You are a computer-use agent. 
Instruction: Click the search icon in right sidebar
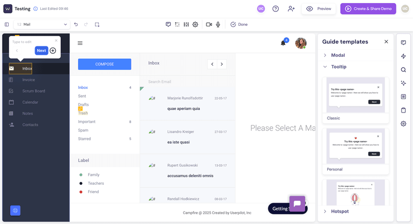[403, 70]
